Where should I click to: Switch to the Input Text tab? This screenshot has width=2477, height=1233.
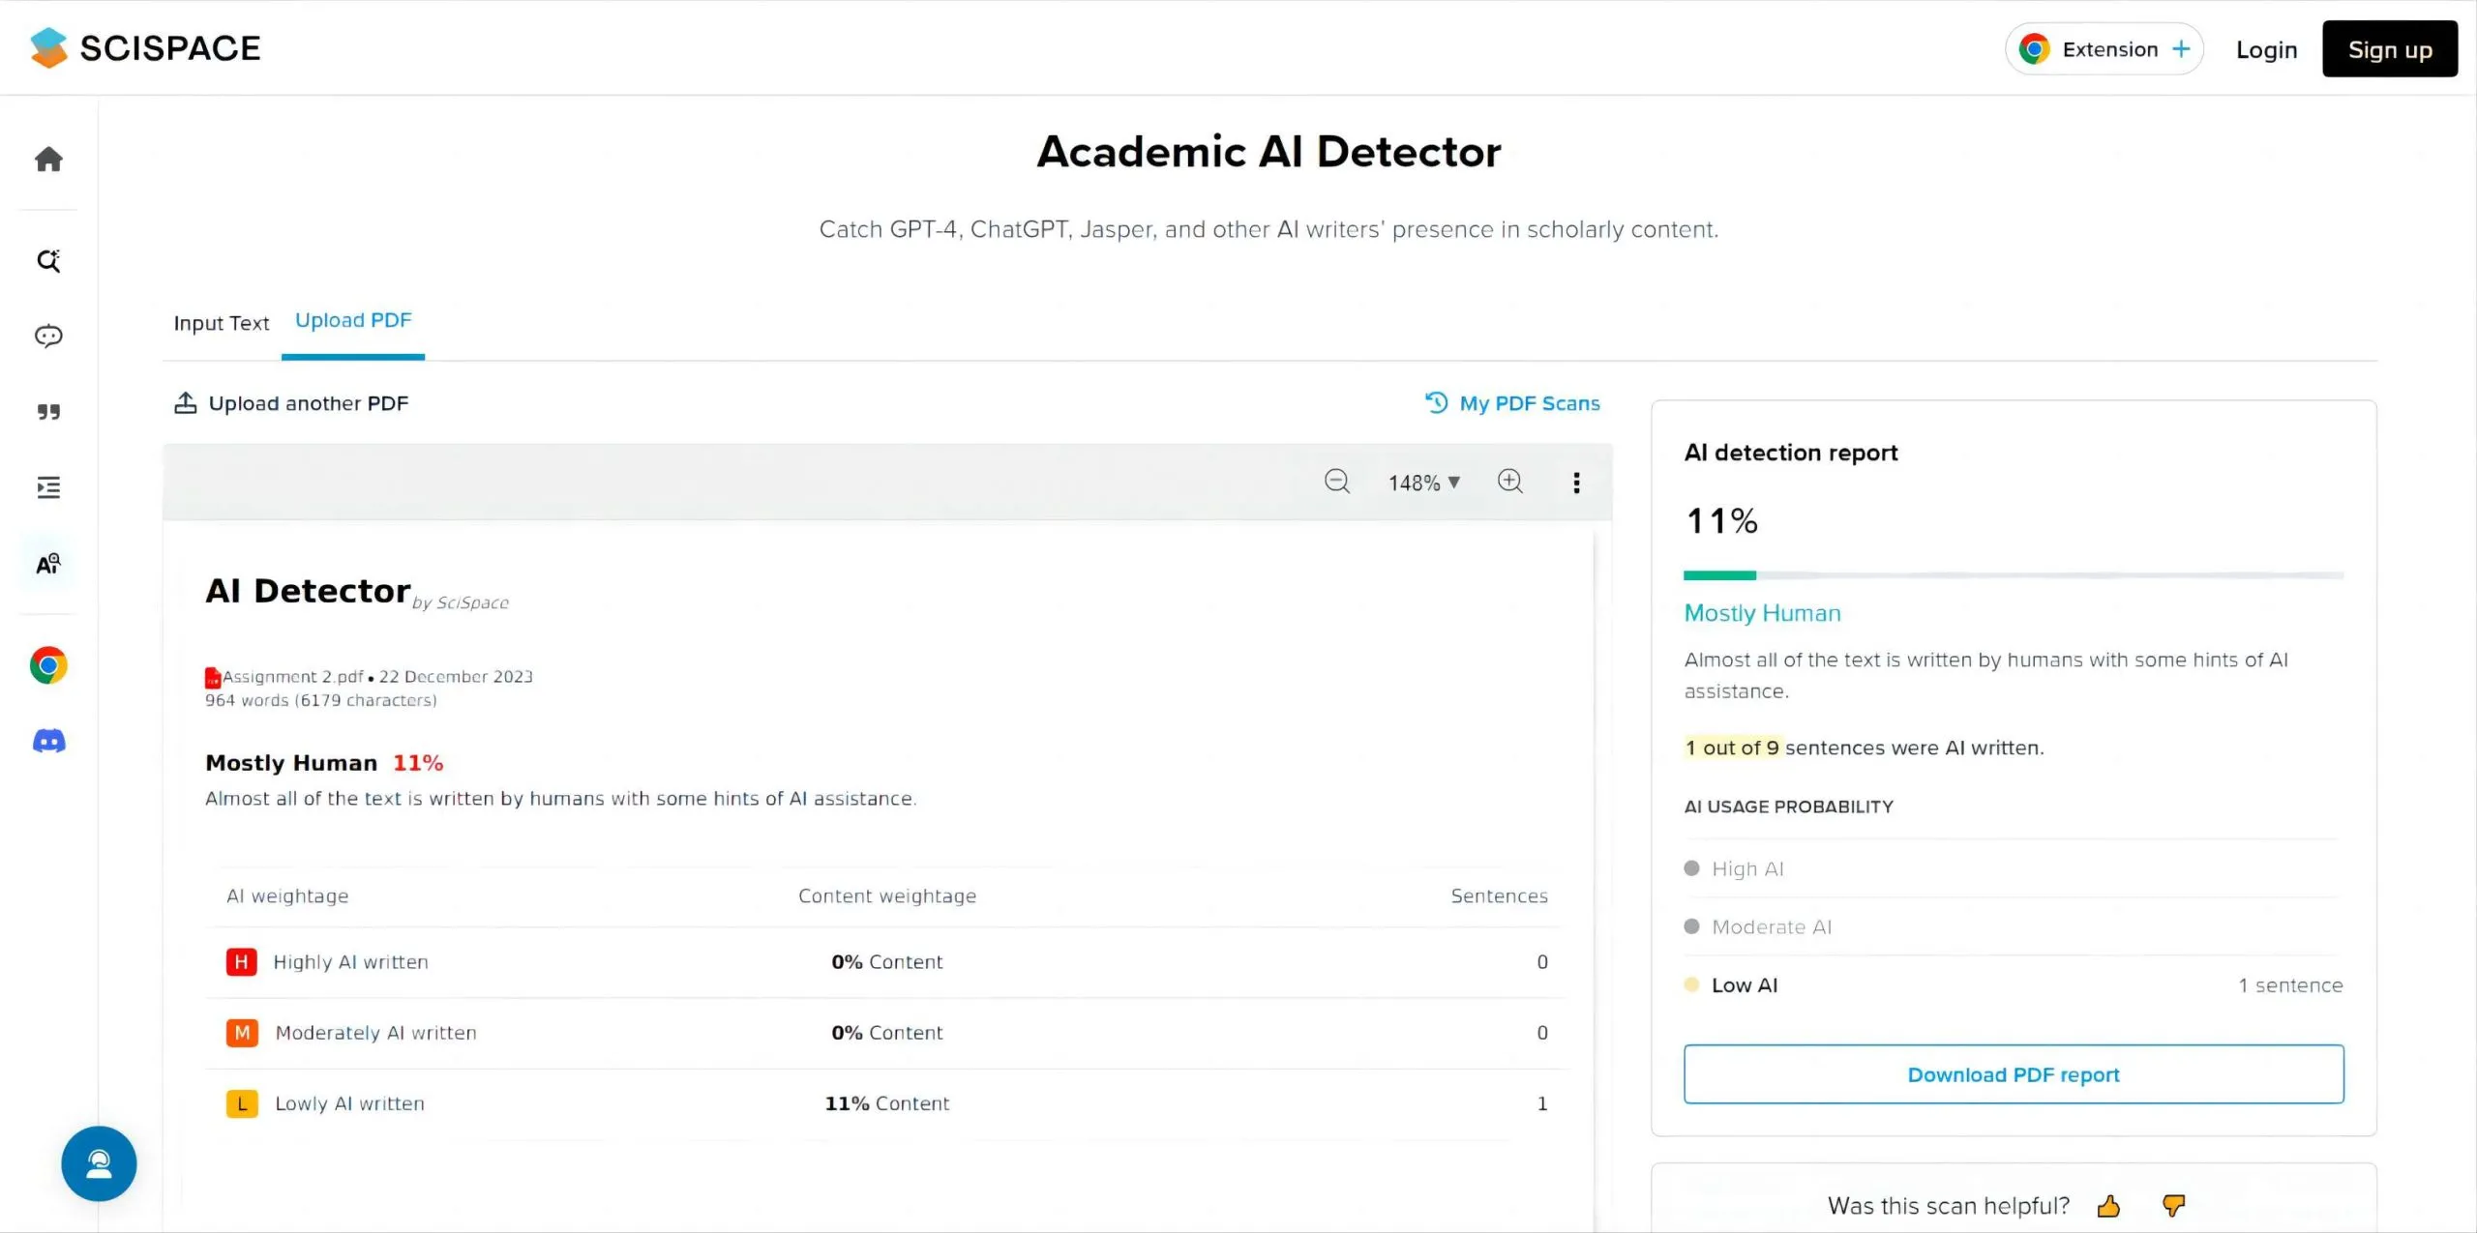pyautogui.click(x=220, y=322)
